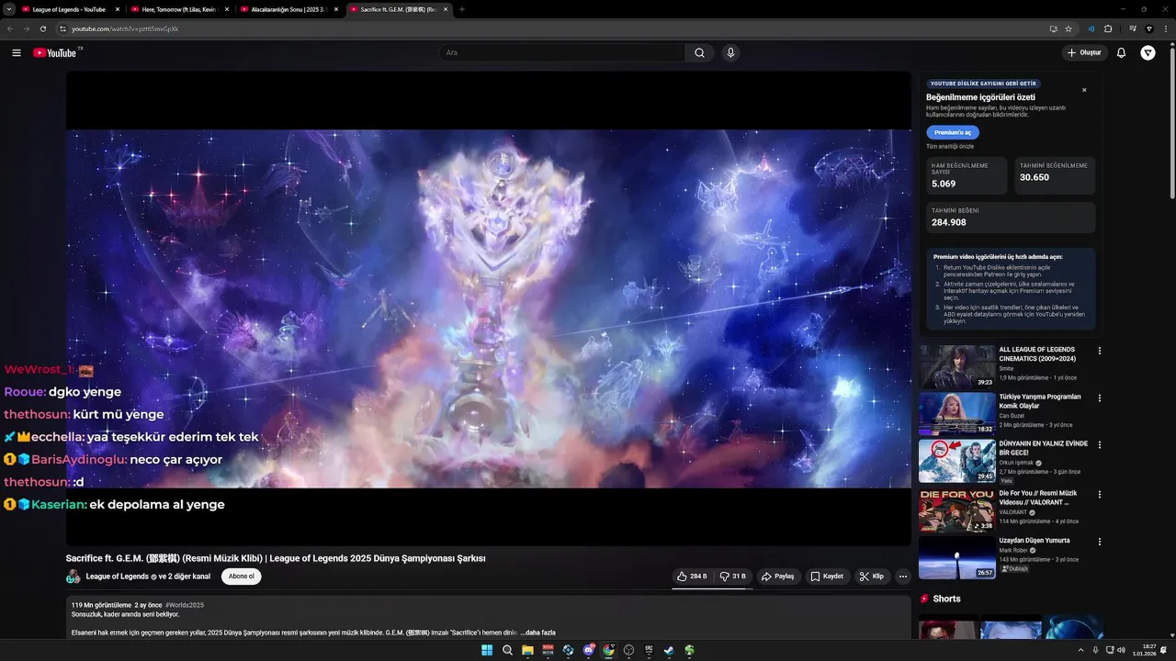Open the YouTube guide hamburger menu

pyautogui.click(x=17, y=53)
